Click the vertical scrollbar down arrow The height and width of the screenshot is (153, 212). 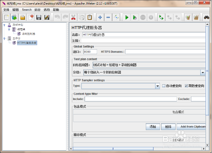point(207,145)
